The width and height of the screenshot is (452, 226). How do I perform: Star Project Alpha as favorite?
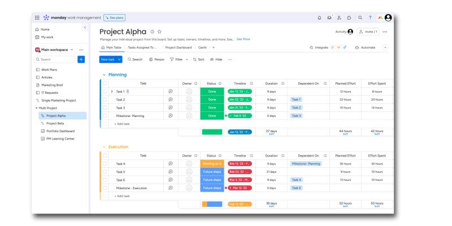pyautogui.click(x=159, y=32)
